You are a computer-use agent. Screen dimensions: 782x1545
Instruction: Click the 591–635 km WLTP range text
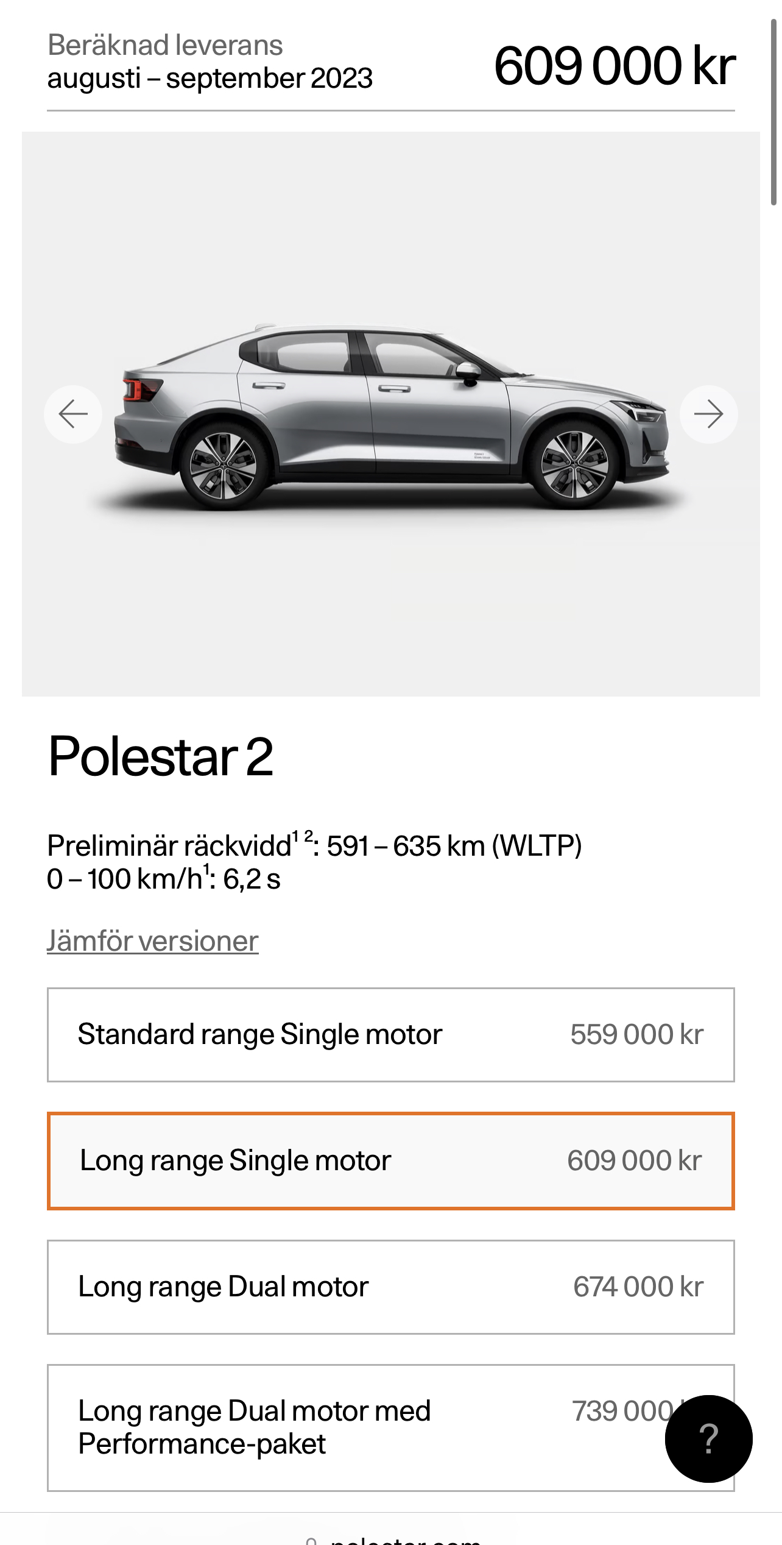[454, 846]
